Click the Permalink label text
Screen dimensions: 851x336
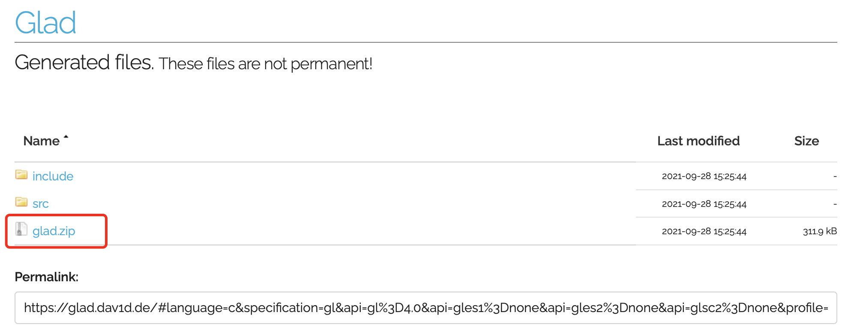click(x=46, y=277)
